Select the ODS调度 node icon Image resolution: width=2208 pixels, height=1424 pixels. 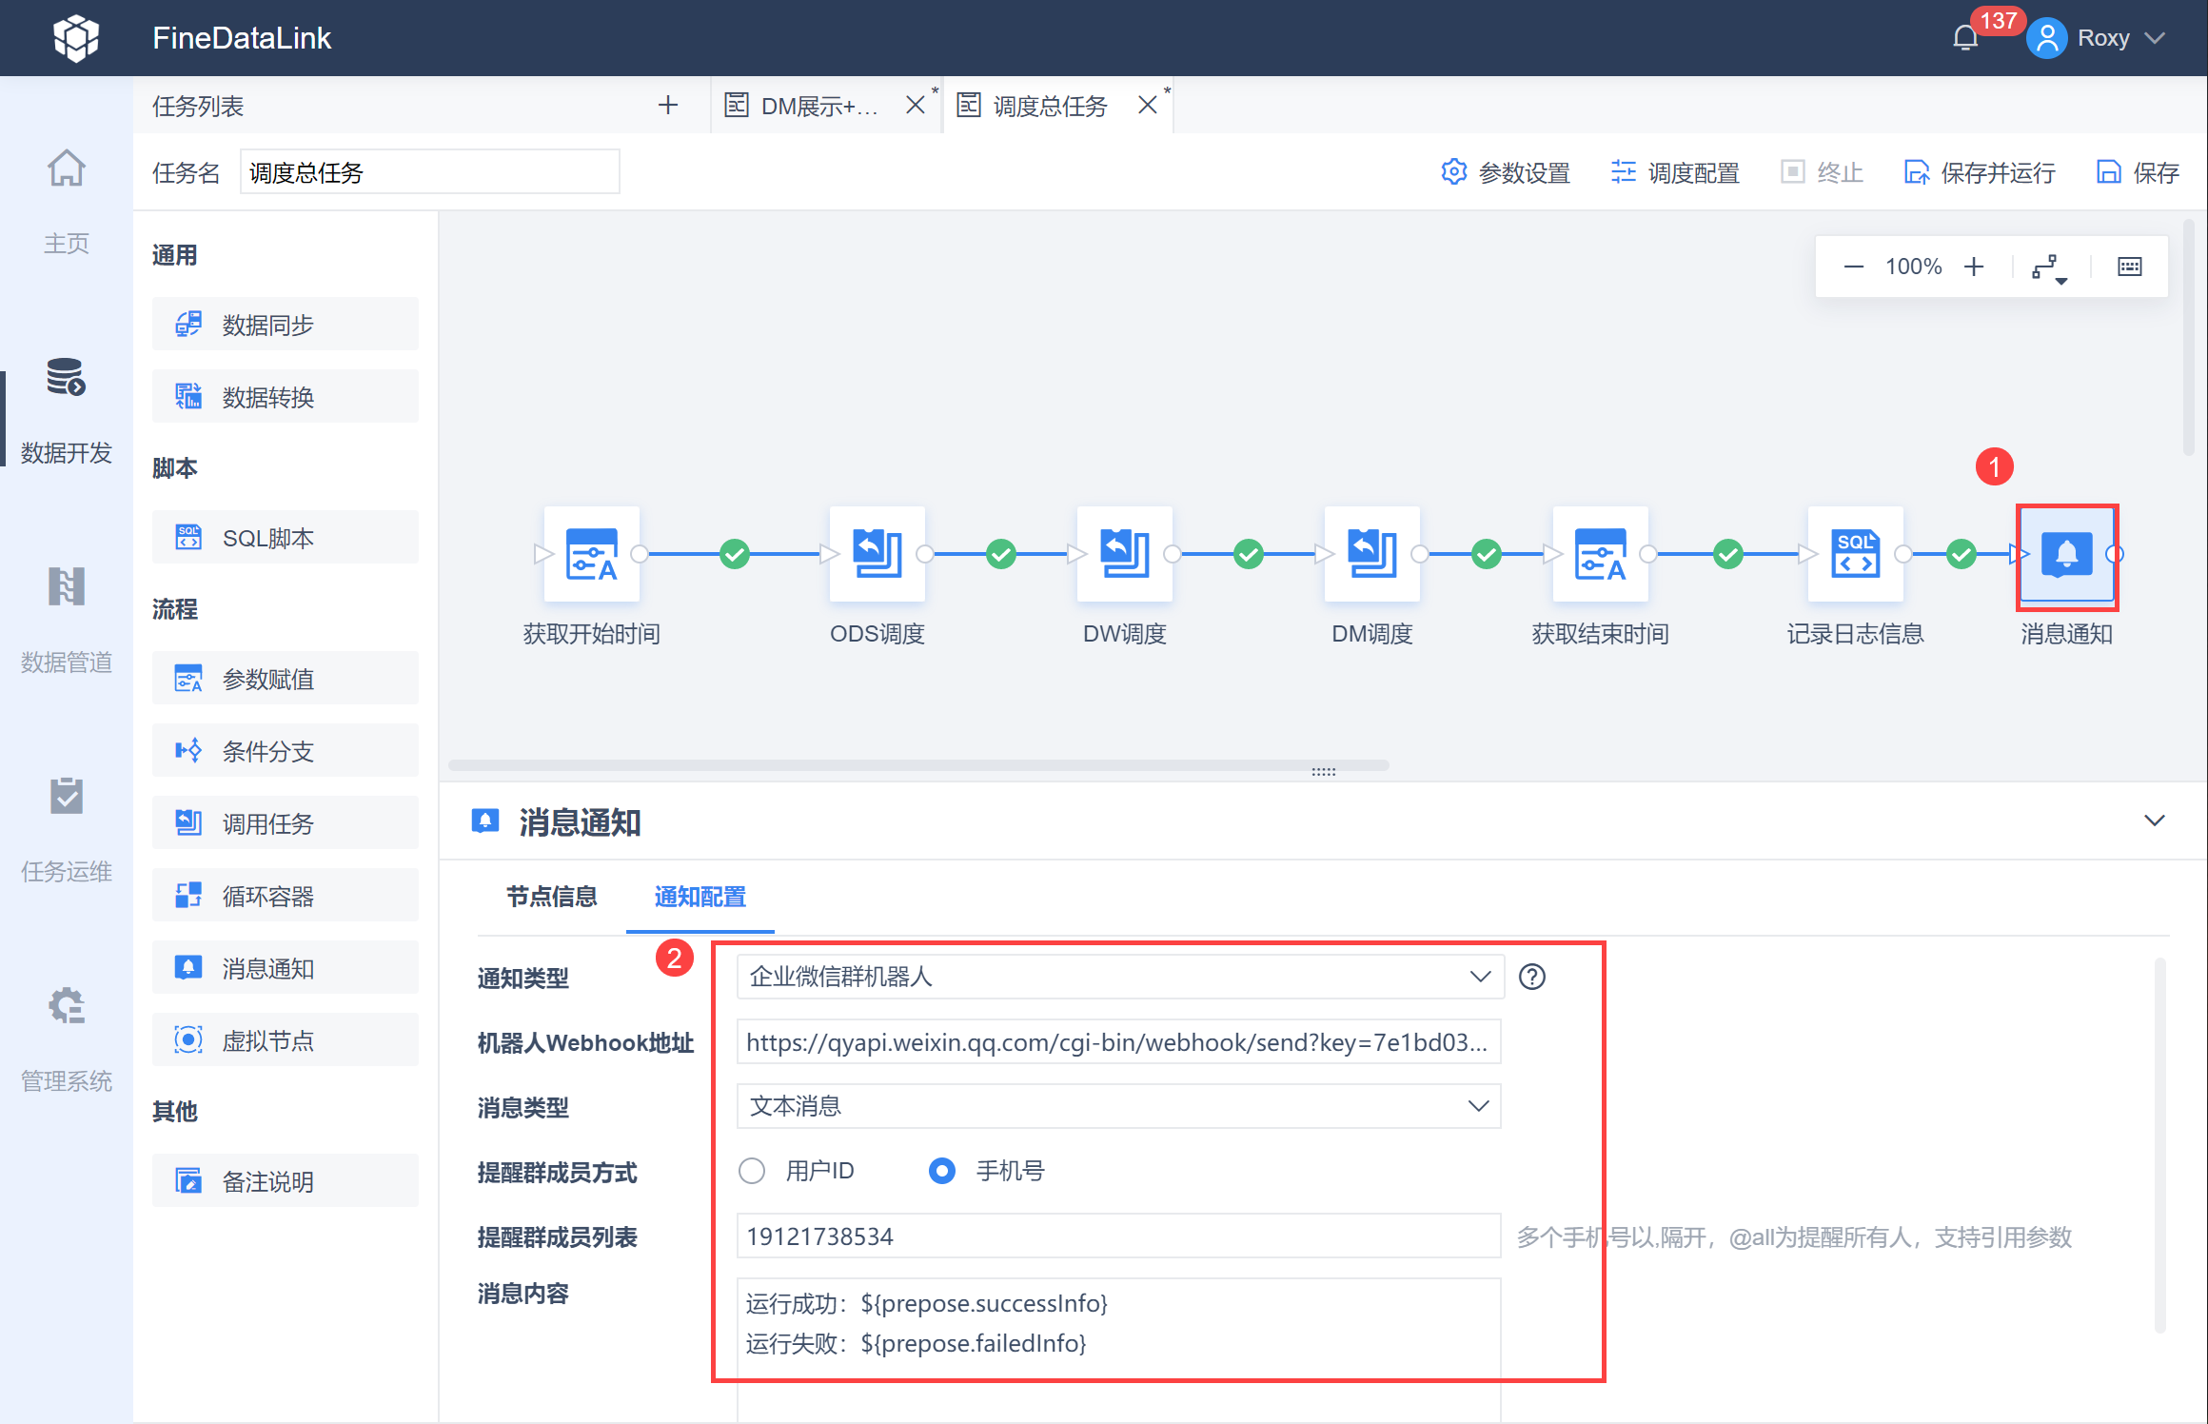pos(877,554)
